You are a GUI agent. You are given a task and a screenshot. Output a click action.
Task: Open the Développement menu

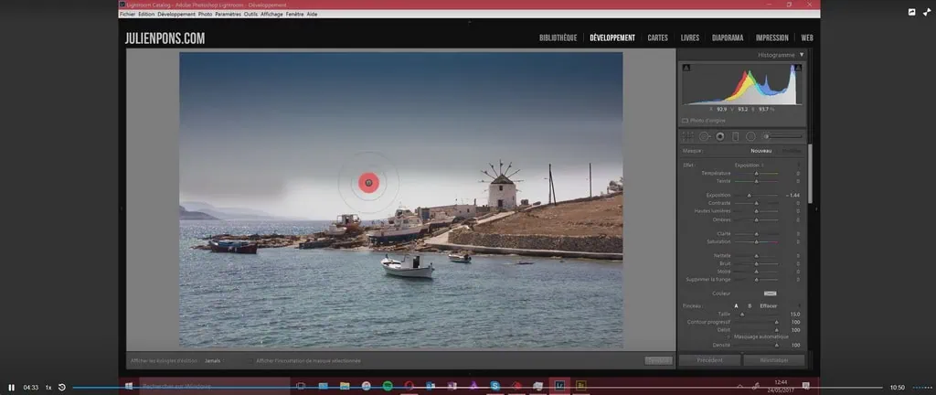(176, 15)
